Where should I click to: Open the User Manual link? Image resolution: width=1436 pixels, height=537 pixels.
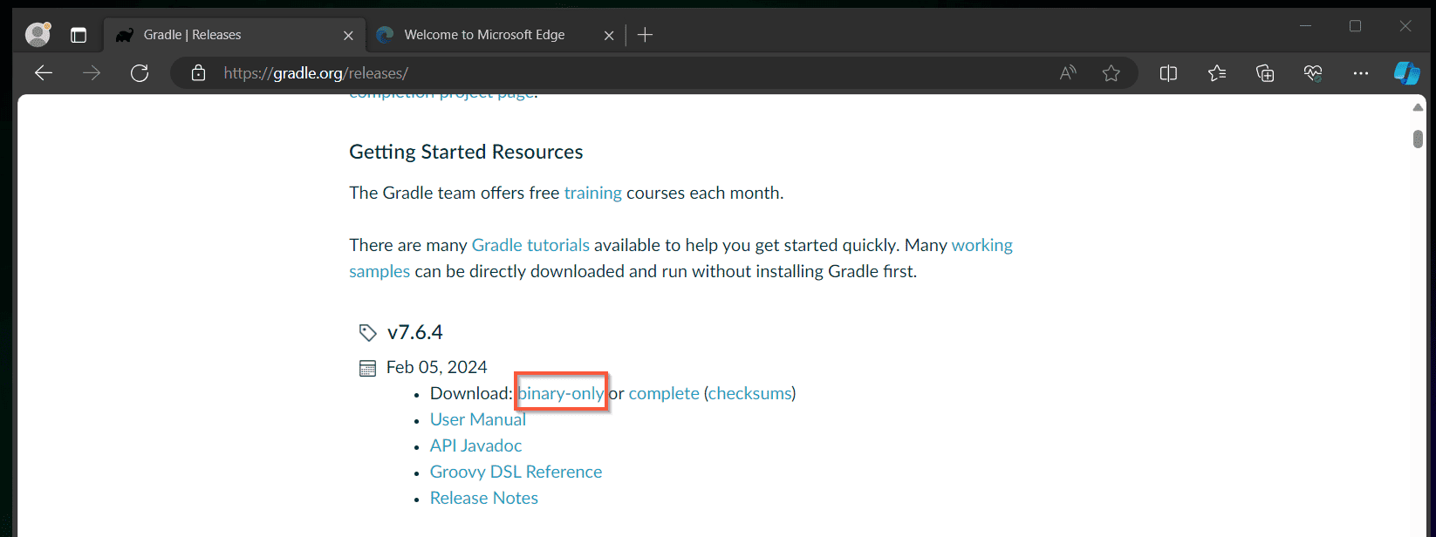tap(478, 419)
